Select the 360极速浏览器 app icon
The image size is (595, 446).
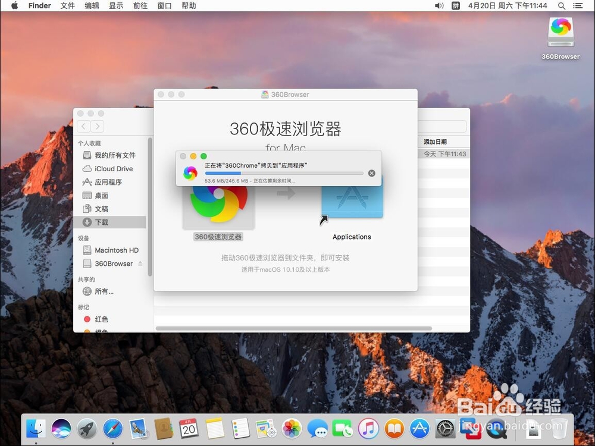[218, 207]
